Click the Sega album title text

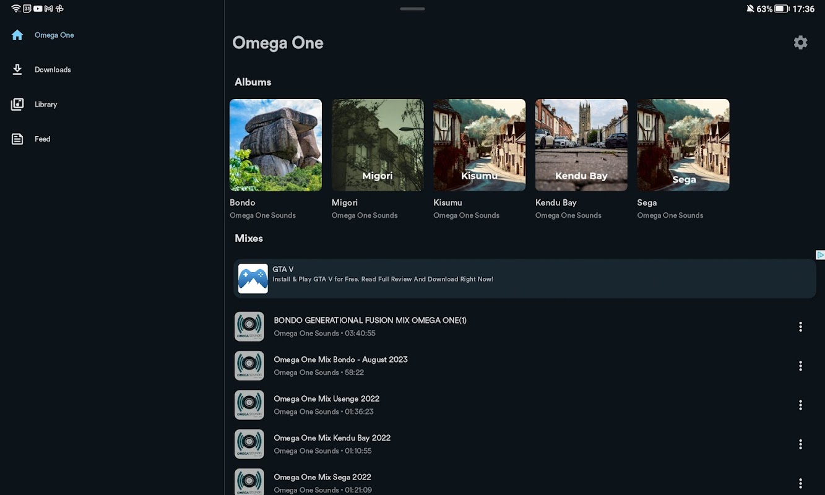pos(647,202)
